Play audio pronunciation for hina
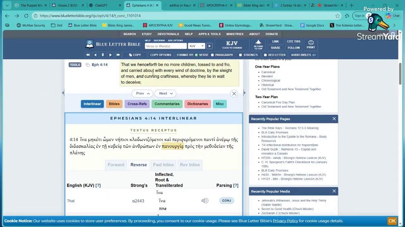Image resolution: width=405 pixels, height=227 pixels. pos(205,201)
